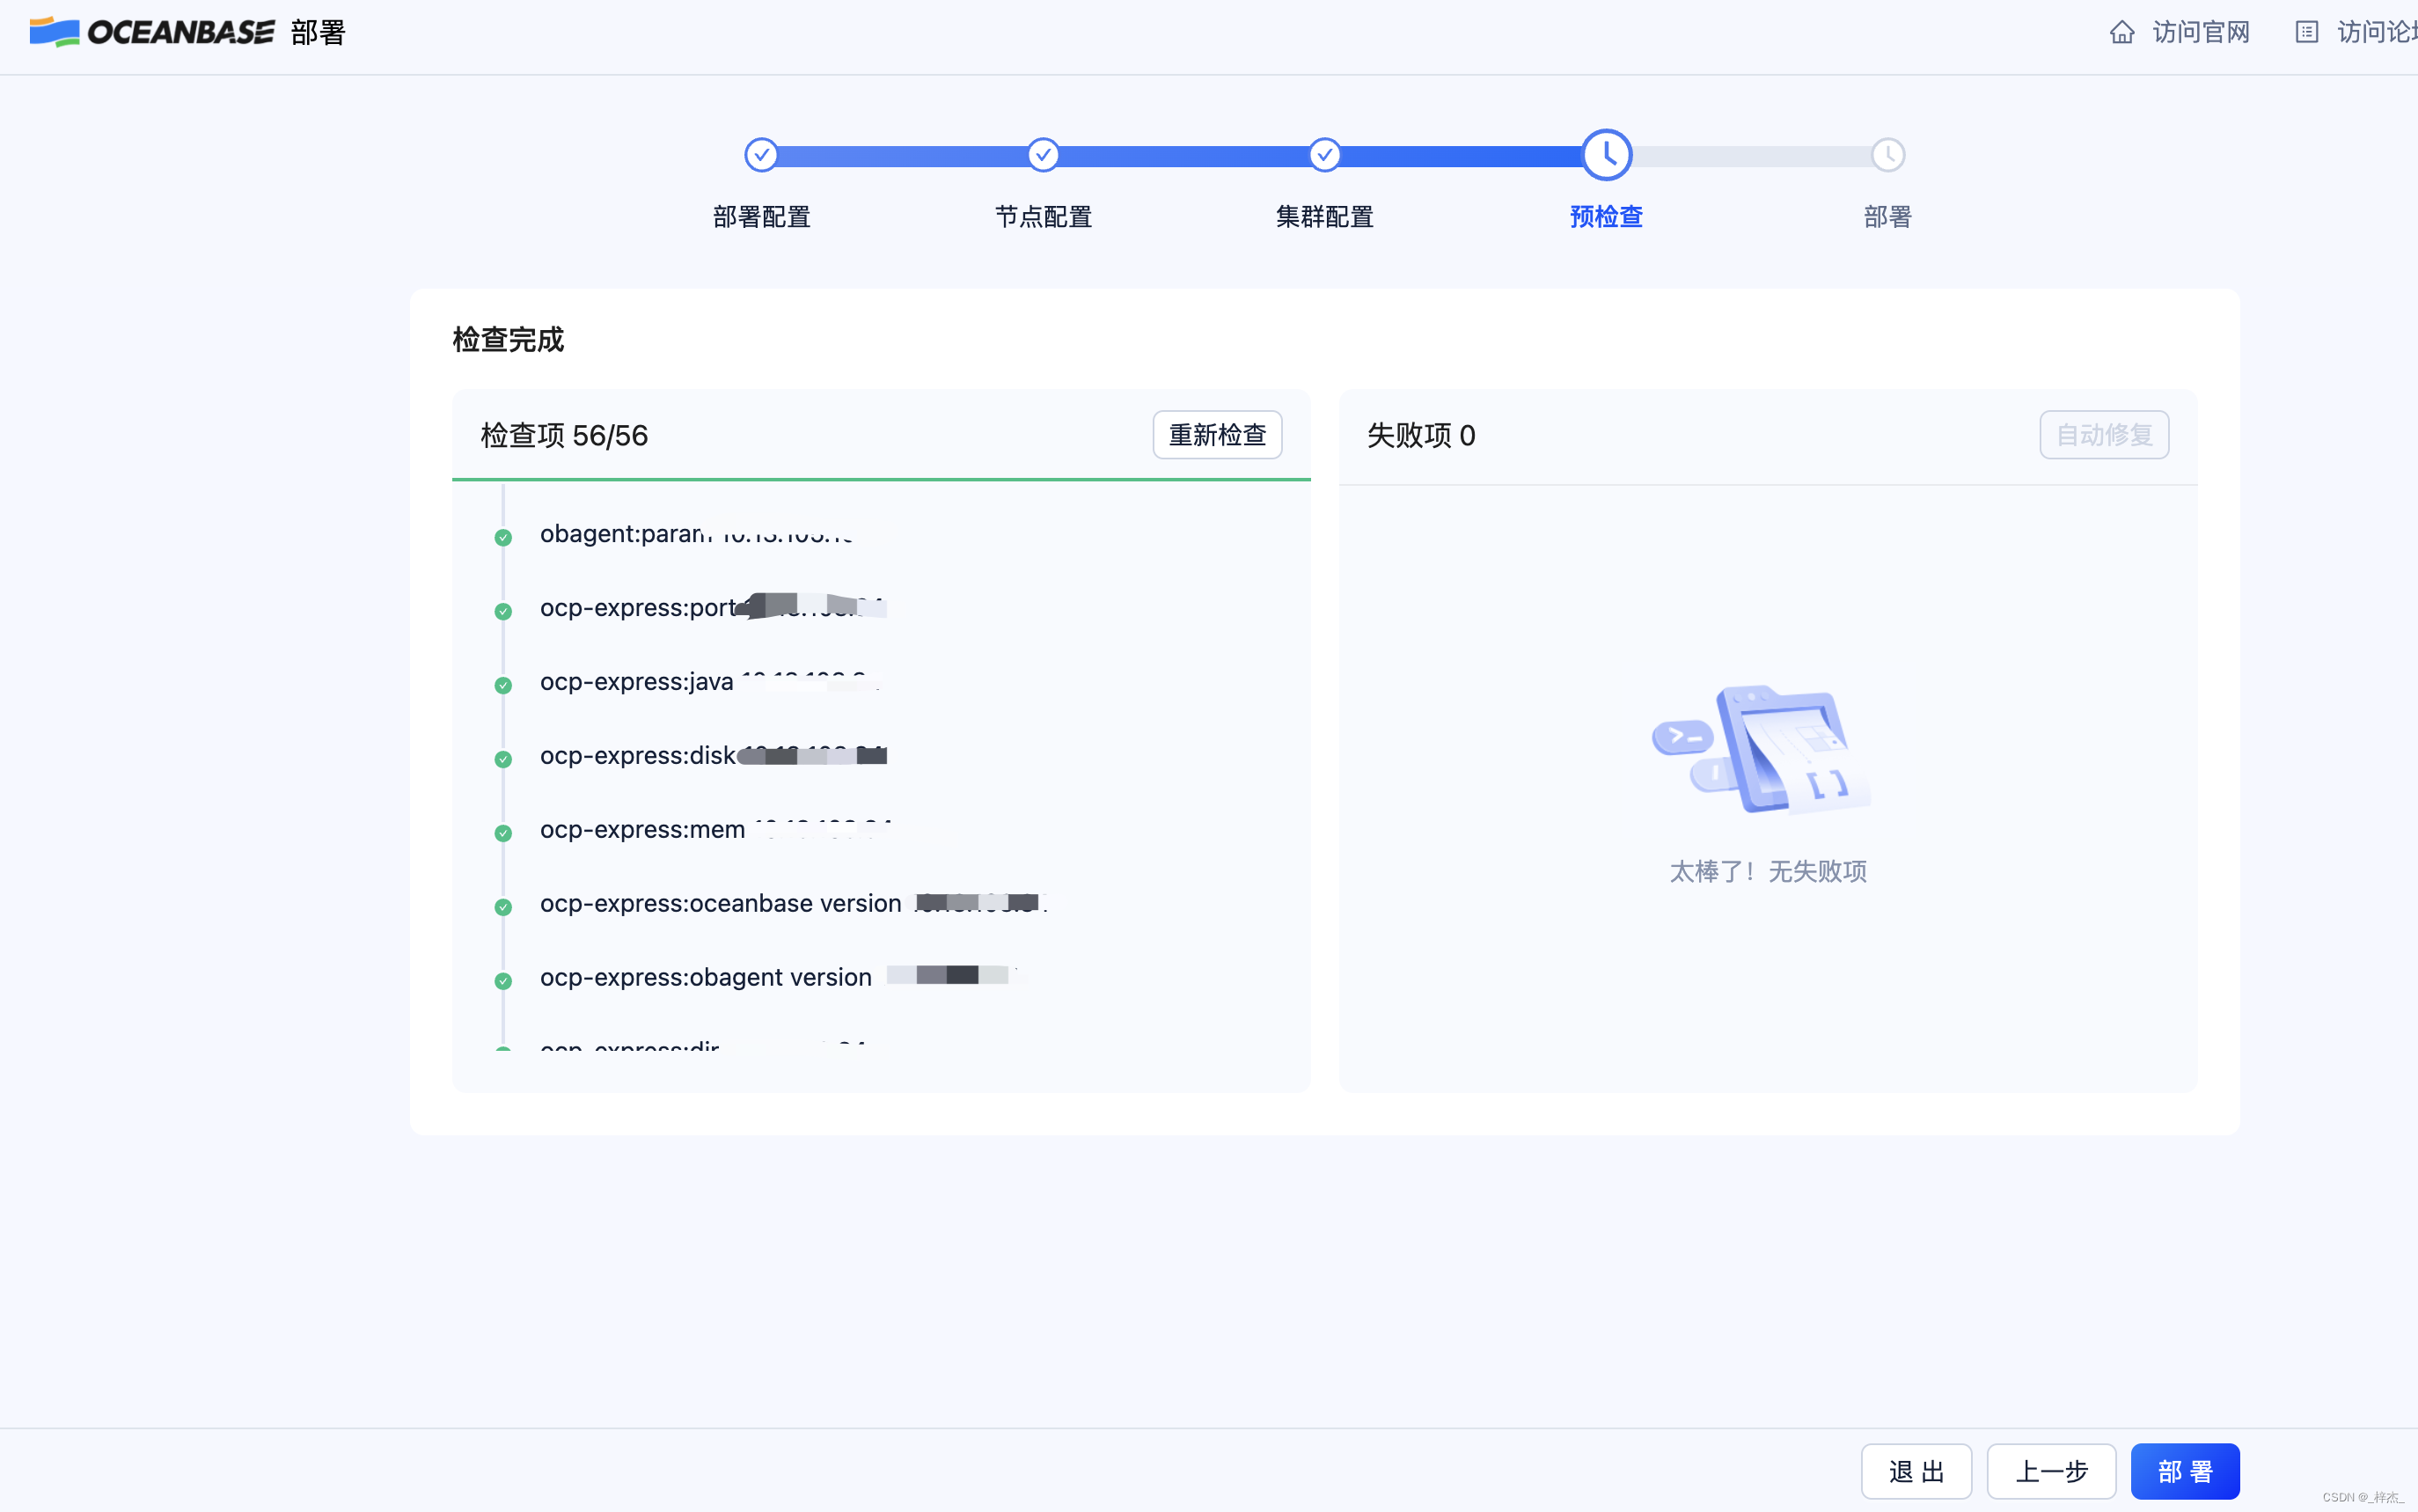
Task: Click the 集群配置 step checkmark circle
Action: pyautogui.click(x=1324, y=155)
